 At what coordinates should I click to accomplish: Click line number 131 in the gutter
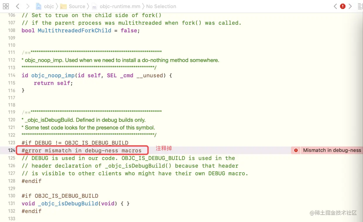pos(11,204)
